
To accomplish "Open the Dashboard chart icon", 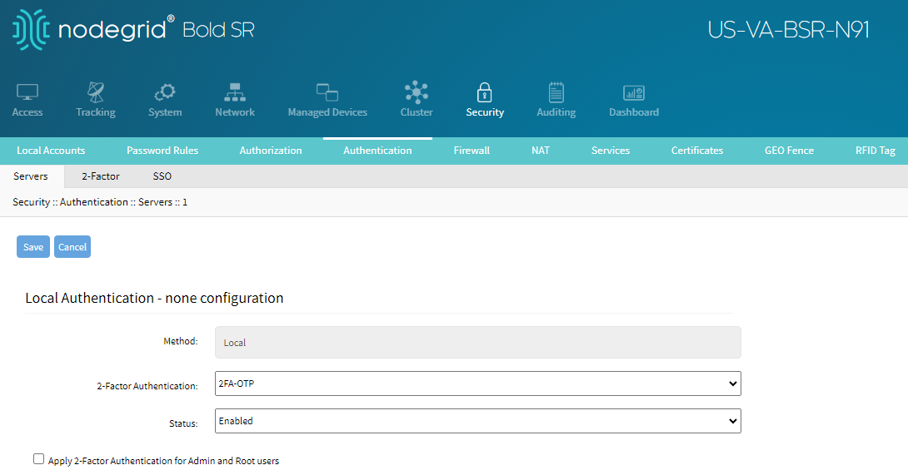I will [634, 92].
